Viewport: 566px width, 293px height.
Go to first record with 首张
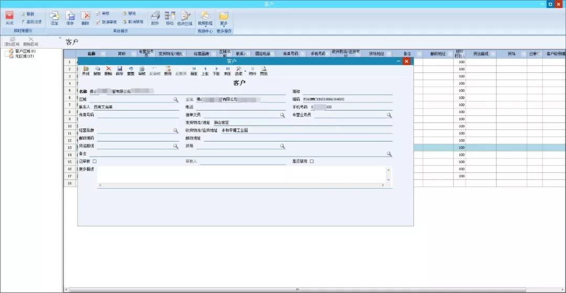[194, 71]
